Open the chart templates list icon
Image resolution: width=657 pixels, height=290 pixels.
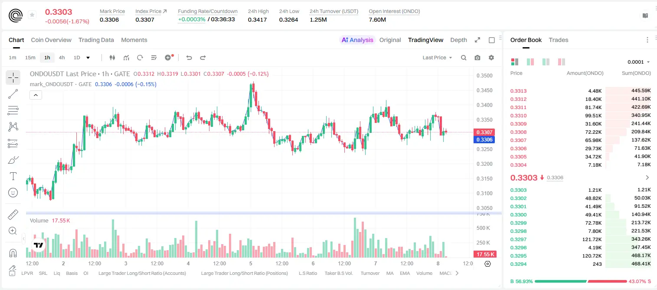point(154,58)
